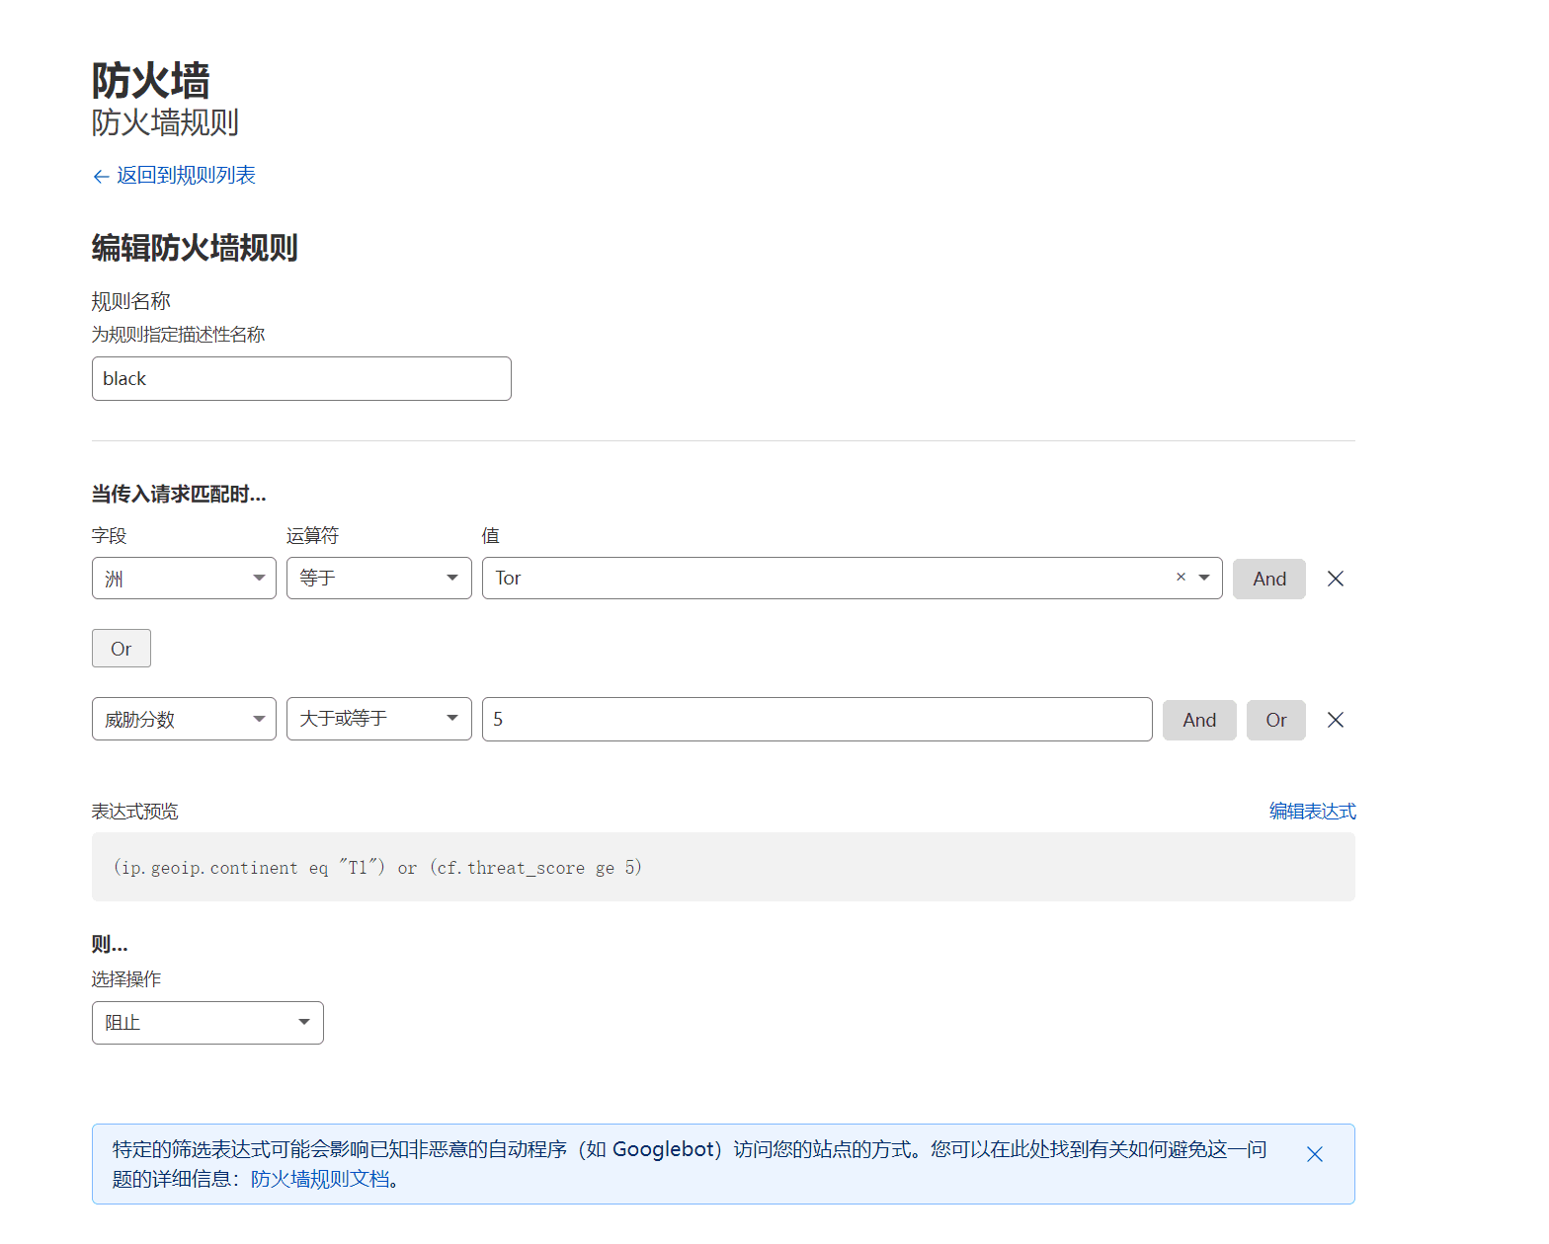Remove the threat score rule row

click(1335, 720)
